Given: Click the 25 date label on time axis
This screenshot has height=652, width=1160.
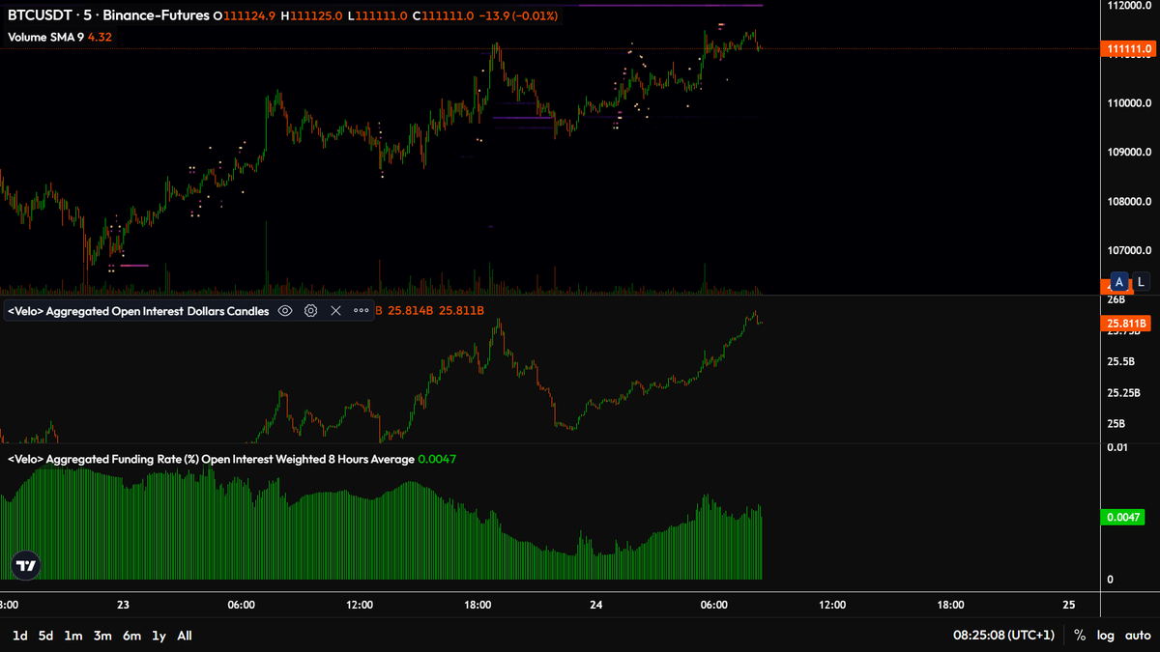Looking at the screenshot, I should coord(1068,605).
